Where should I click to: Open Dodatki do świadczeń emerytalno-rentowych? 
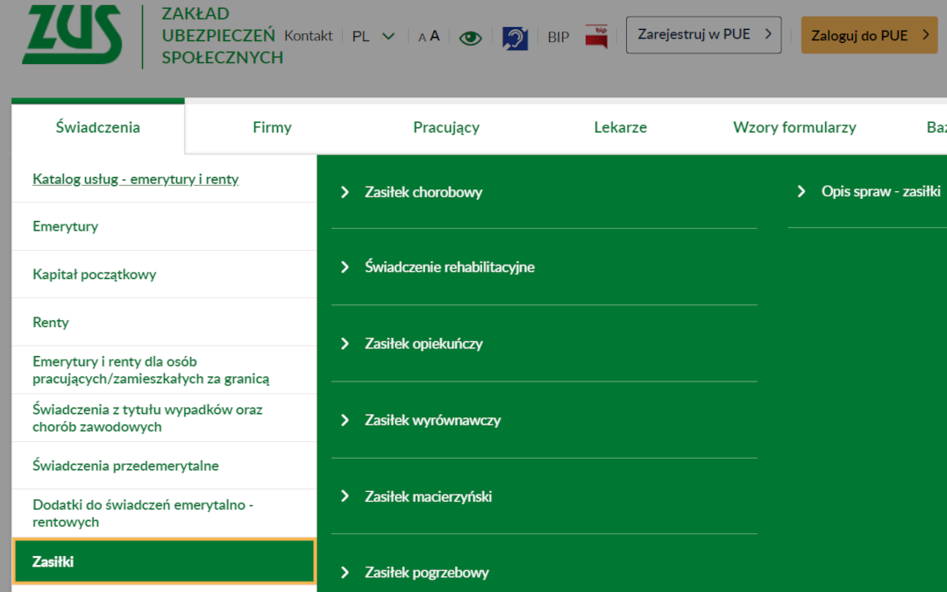click(164, 513)
